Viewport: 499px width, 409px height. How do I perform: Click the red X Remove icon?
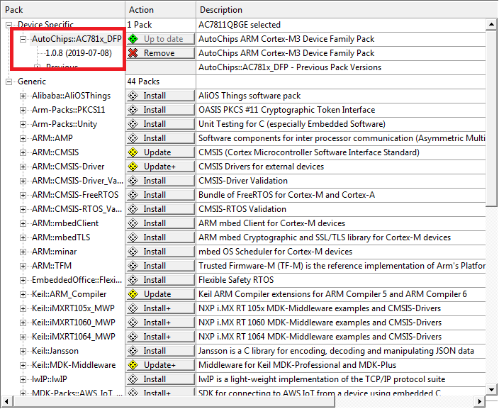(x=133, y=53)
